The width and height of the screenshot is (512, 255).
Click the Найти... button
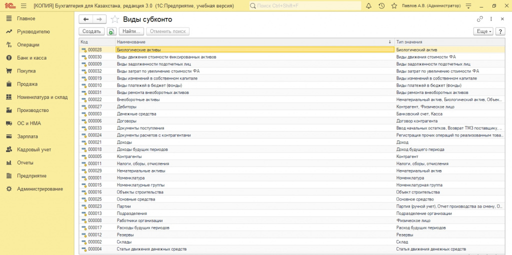[131, 31]
